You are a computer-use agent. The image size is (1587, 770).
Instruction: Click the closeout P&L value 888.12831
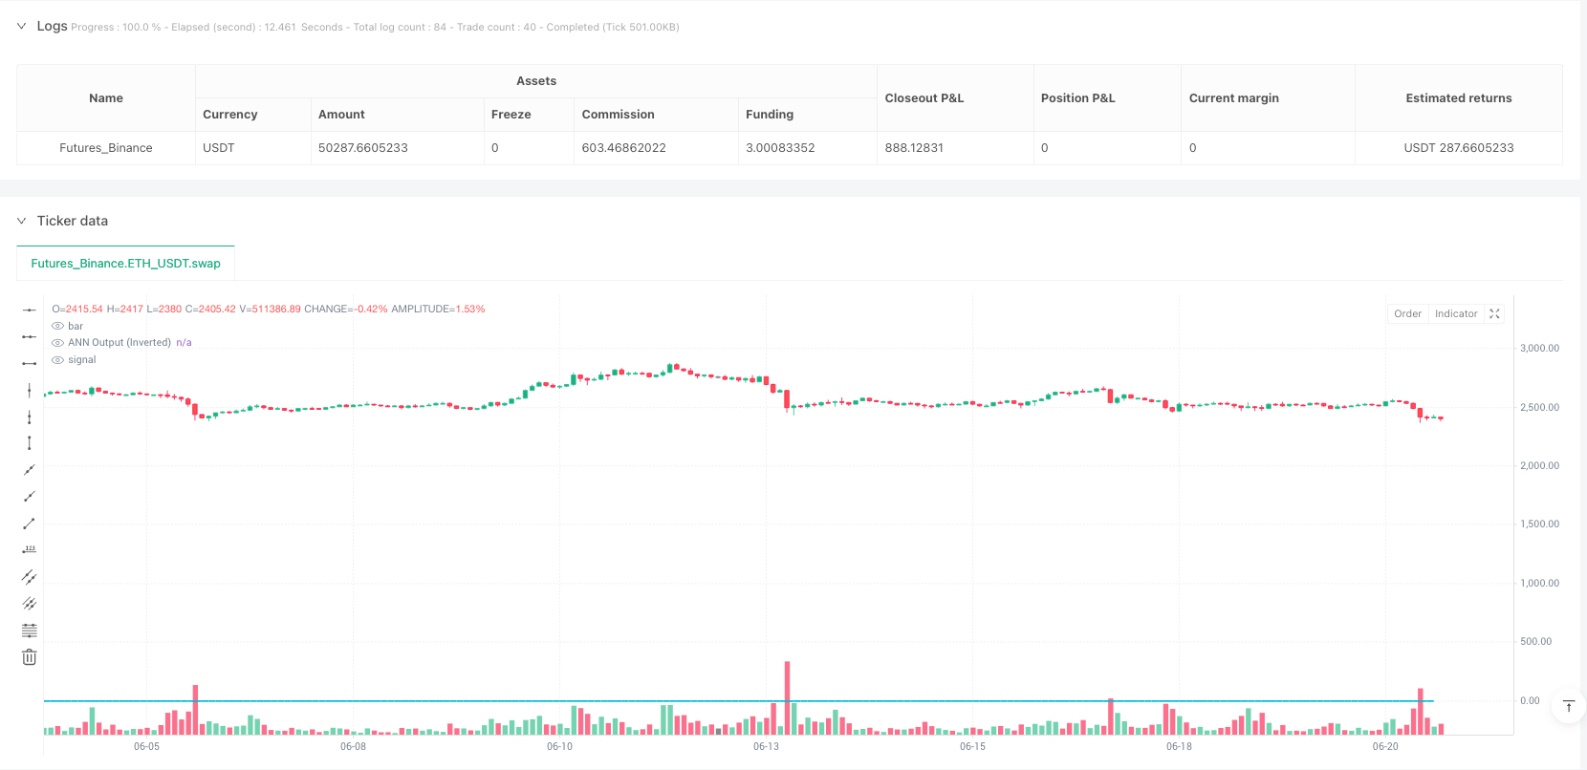click(x=914, y=148)
